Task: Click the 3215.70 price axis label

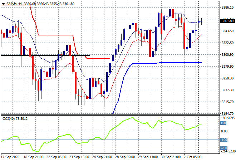Action: [x=227, y=102]
